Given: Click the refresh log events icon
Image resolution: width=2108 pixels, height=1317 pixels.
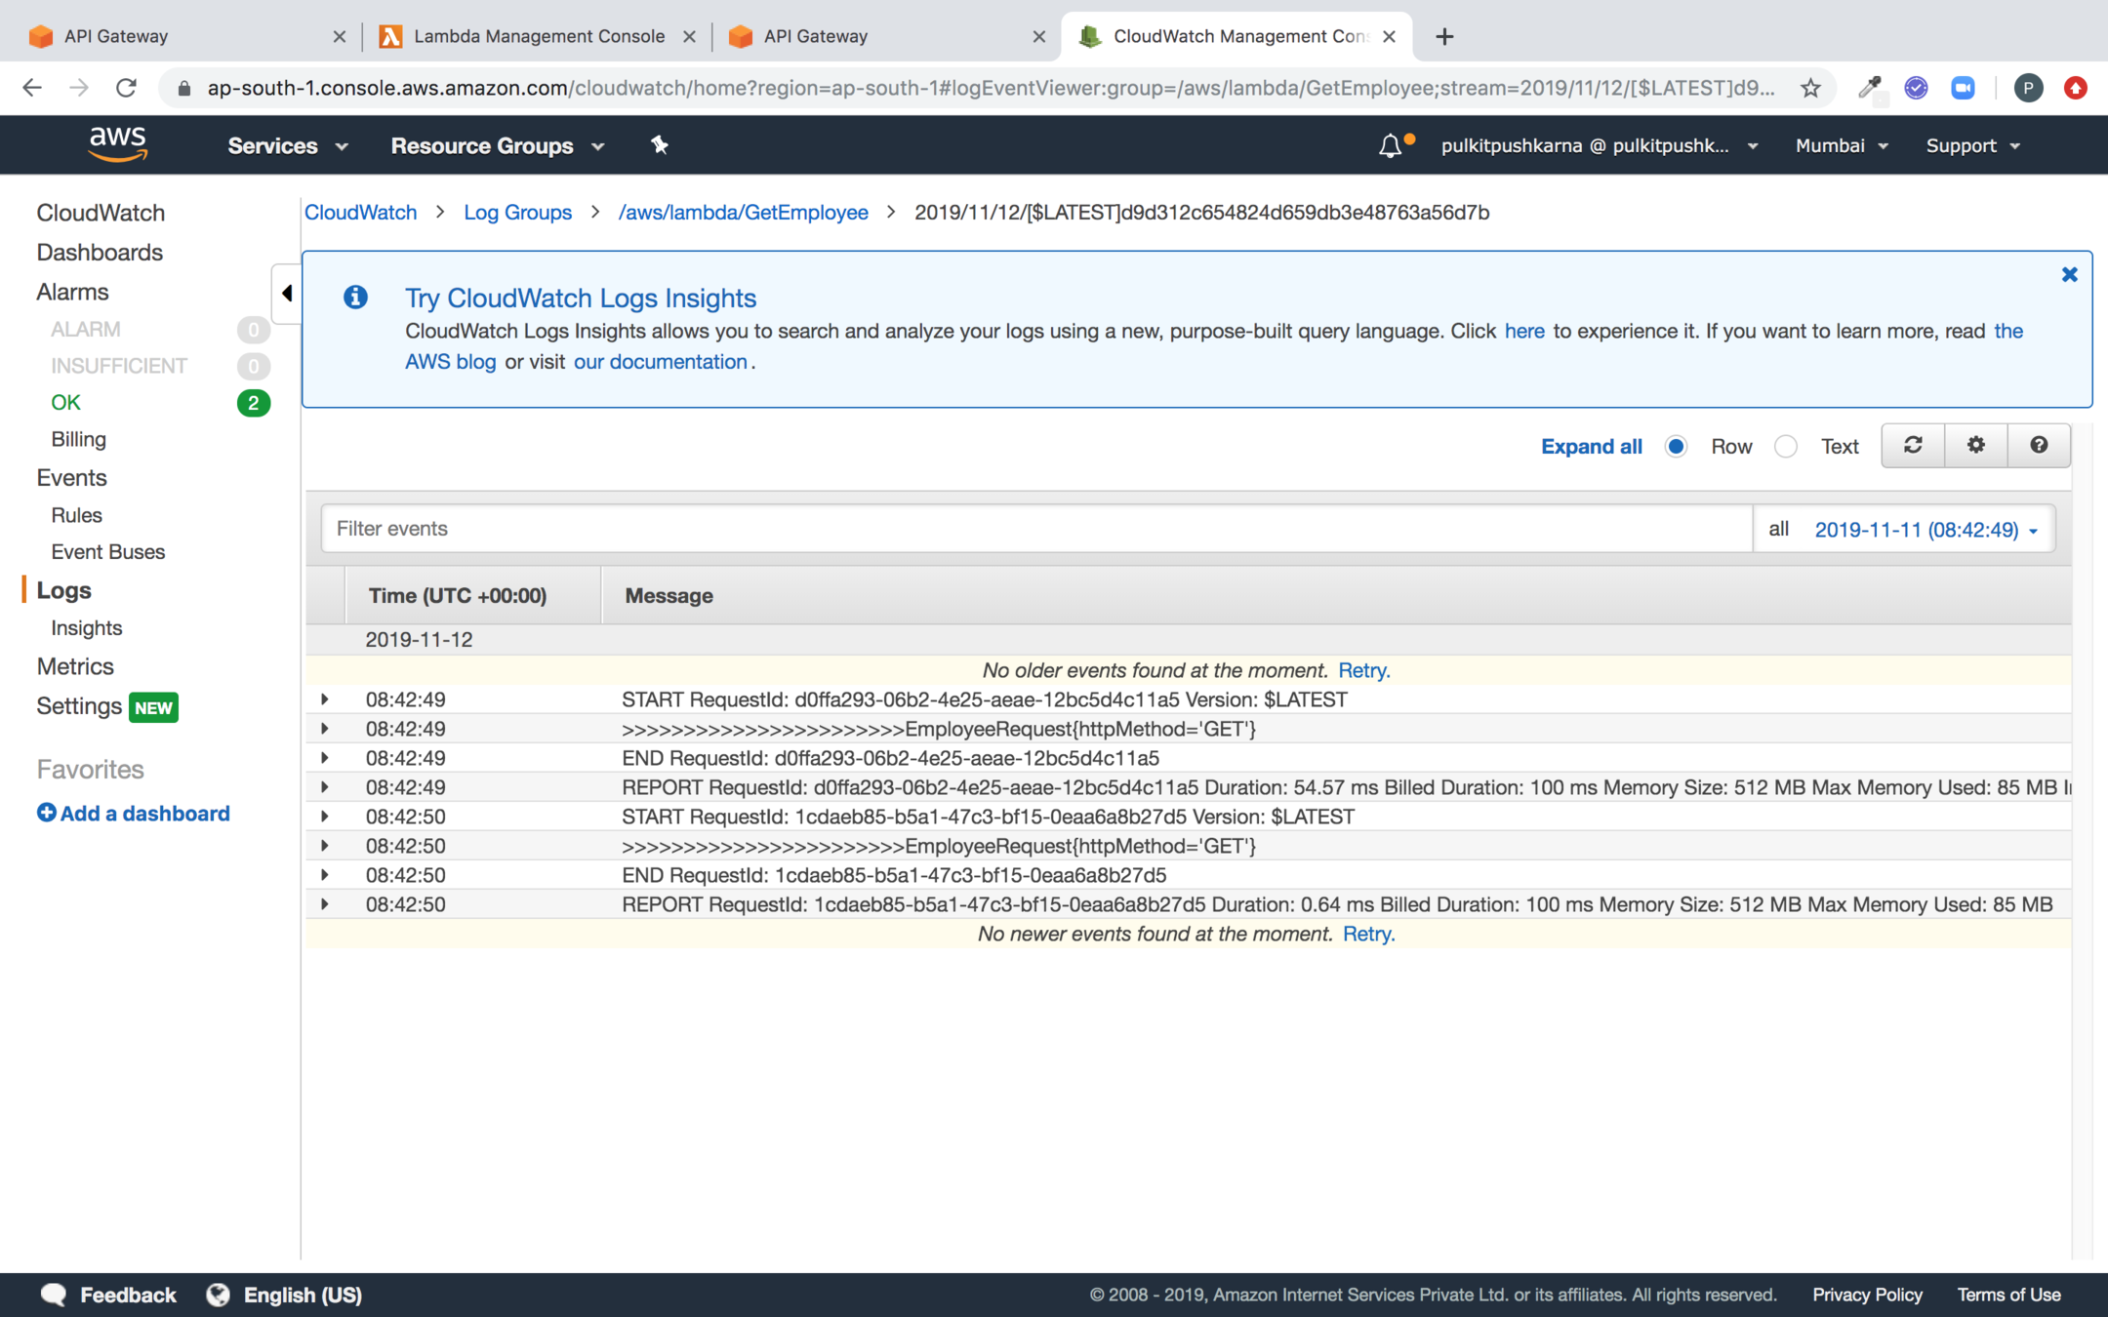Looking at the screenshot, I should tap(1913, 446).
